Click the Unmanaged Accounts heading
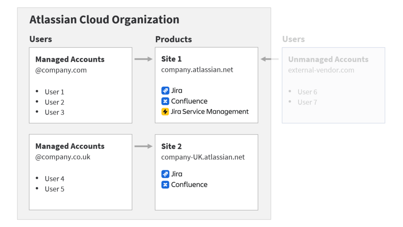The height and width of the screenshot is (227, 403). click(x=328, y=60)
